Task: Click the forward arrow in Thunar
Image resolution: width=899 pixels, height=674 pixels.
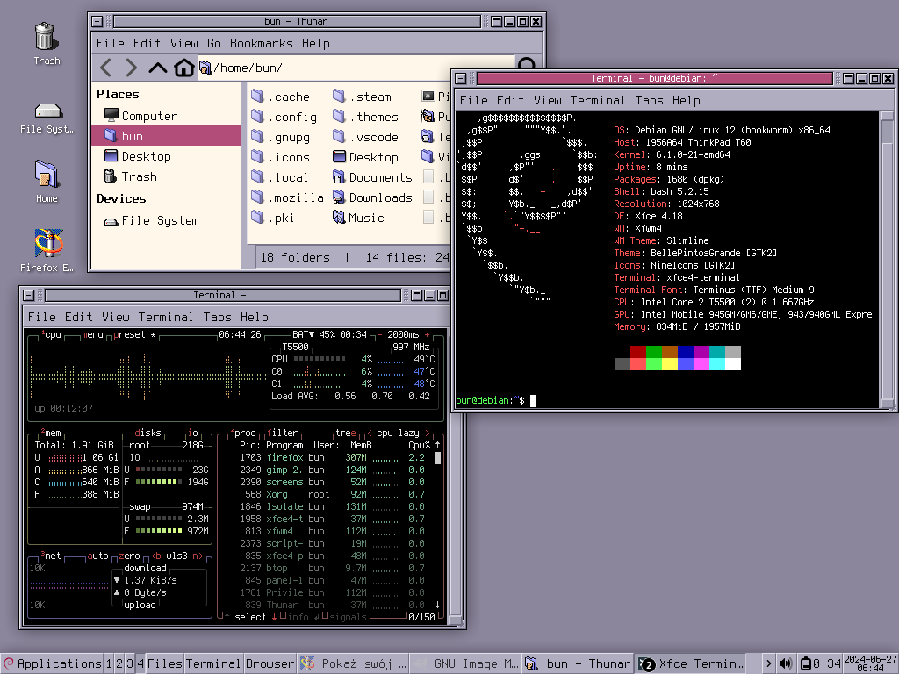Action: [x=132, y=68]
